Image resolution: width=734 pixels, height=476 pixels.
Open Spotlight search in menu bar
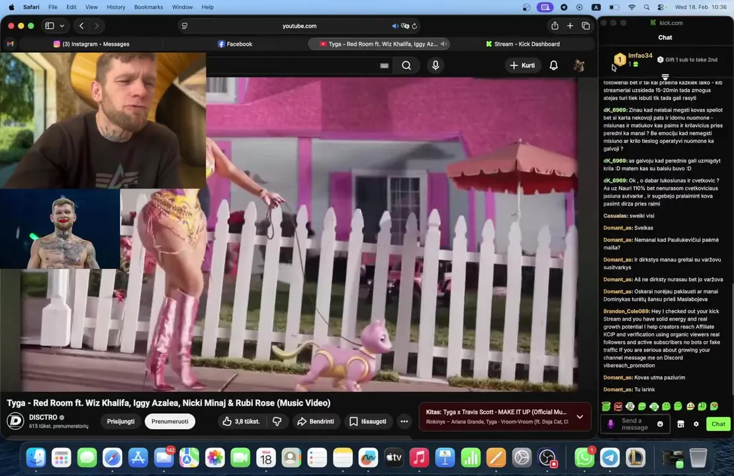(x=647, y=7)
